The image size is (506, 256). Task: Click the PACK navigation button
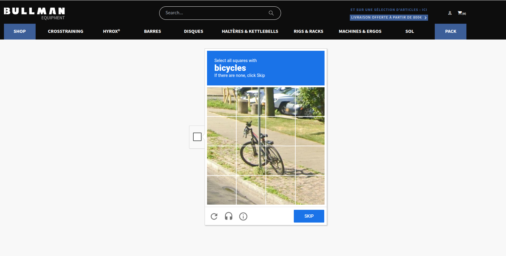[x=451, y=31]
